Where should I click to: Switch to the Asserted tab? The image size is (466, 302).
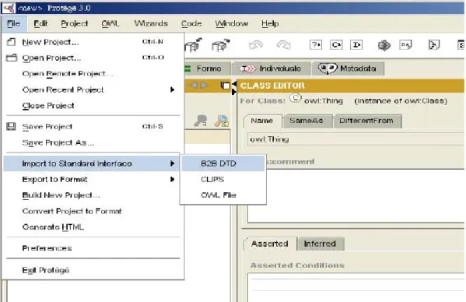(x=270, y=244)
